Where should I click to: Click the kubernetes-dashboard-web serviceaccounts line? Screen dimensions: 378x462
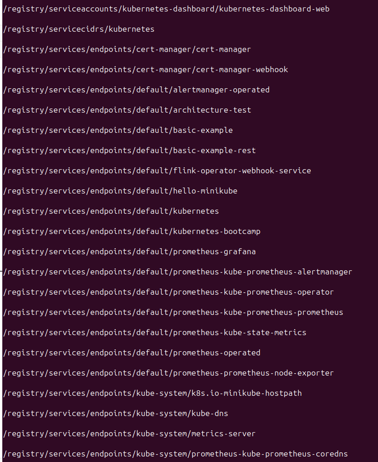point(166,9)
